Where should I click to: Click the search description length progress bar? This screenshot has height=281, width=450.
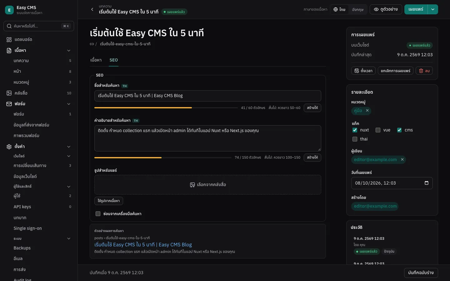[x=163, y=158]
